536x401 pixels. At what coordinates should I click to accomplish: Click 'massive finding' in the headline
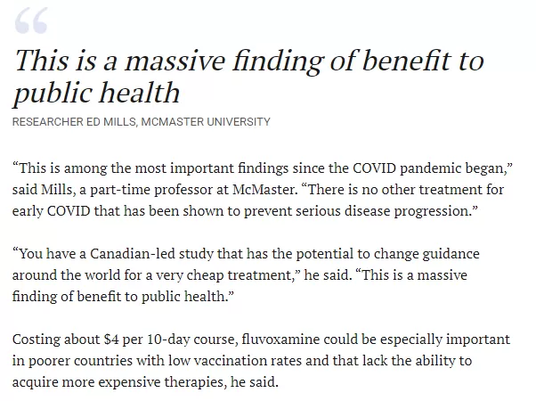click(x=223, y=61)
